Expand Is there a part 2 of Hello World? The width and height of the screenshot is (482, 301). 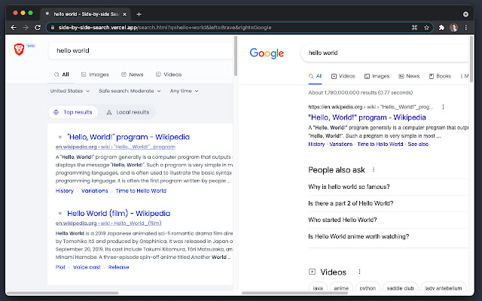(x=388, y=203)
